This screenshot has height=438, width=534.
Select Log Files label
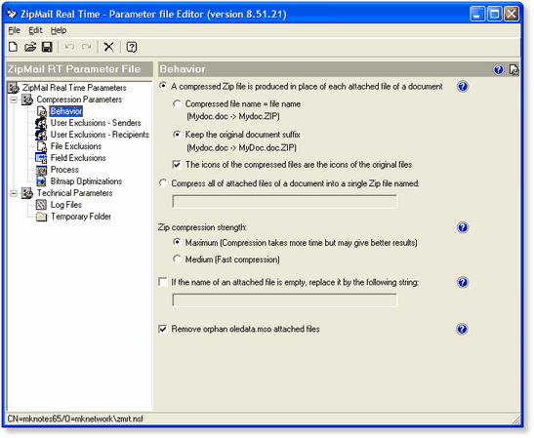pos(66,205)
